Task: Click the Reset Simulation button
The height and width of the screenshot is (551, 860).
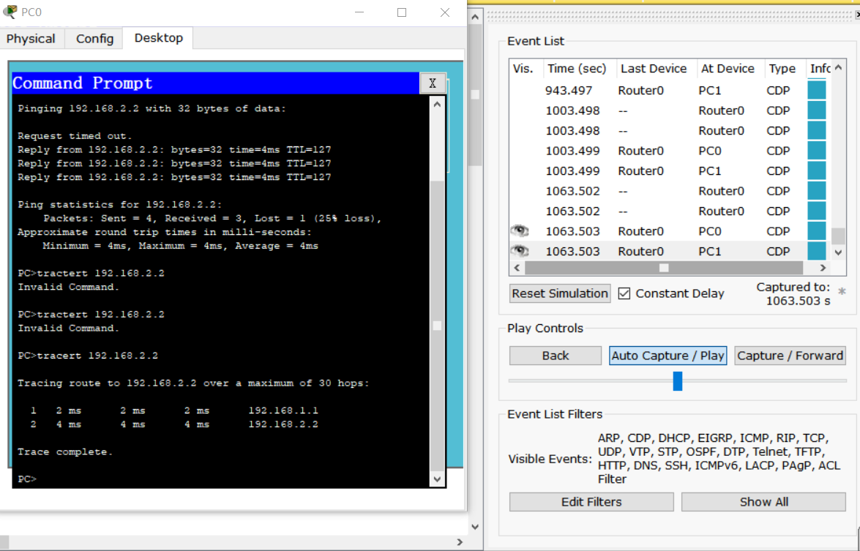Action: [x=559, y=293]
